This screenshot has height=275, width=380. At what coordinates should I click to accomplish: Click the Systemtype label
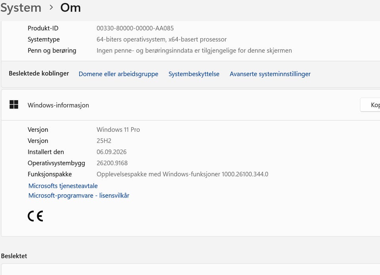click(x=44, y=40)
